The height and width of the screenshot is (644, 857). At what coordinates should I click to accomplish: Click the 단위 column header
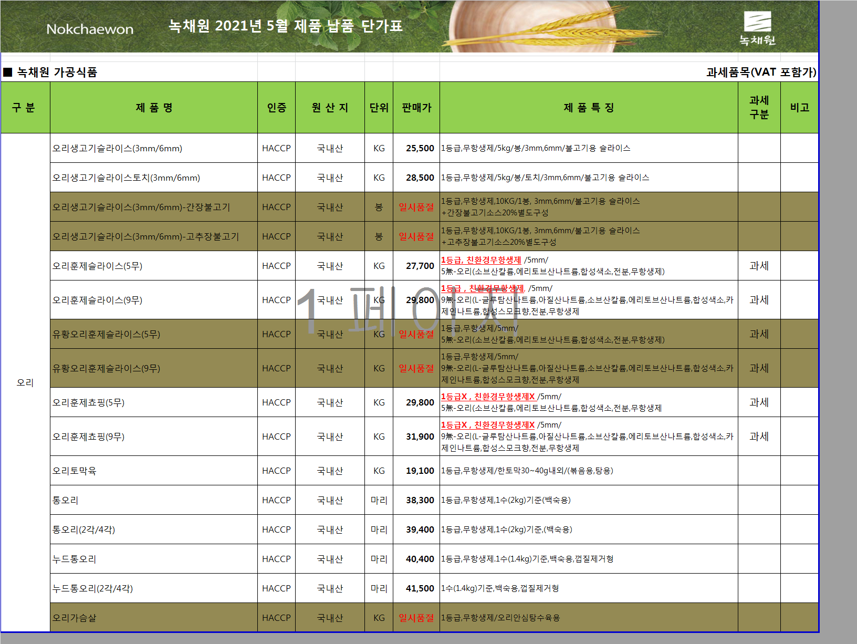coord(379,108)
